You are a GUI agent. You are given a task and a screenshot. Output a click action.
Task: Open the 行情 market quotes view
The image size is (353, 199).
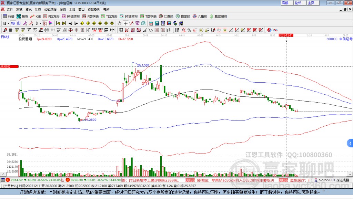[9, 17]
